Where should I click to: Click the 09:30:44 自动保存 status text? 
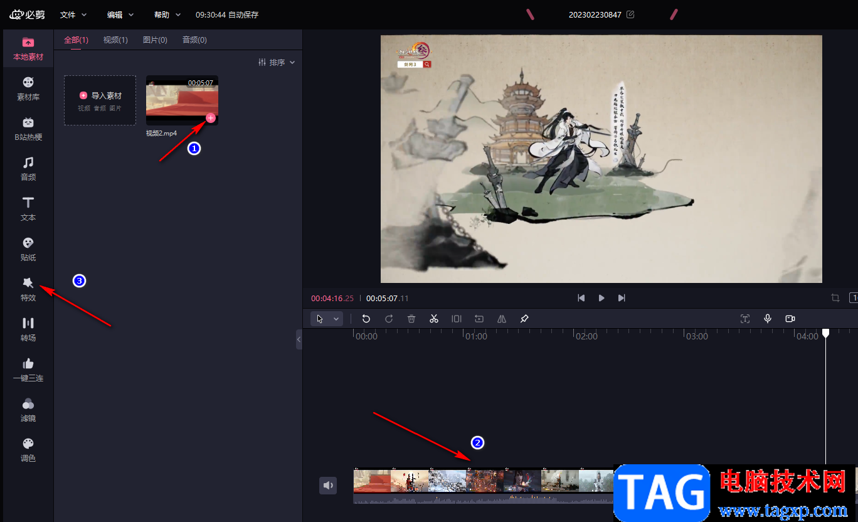(227, 14)
